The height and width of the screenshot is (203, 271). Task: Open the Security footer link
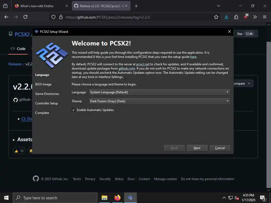pos(105,179)
